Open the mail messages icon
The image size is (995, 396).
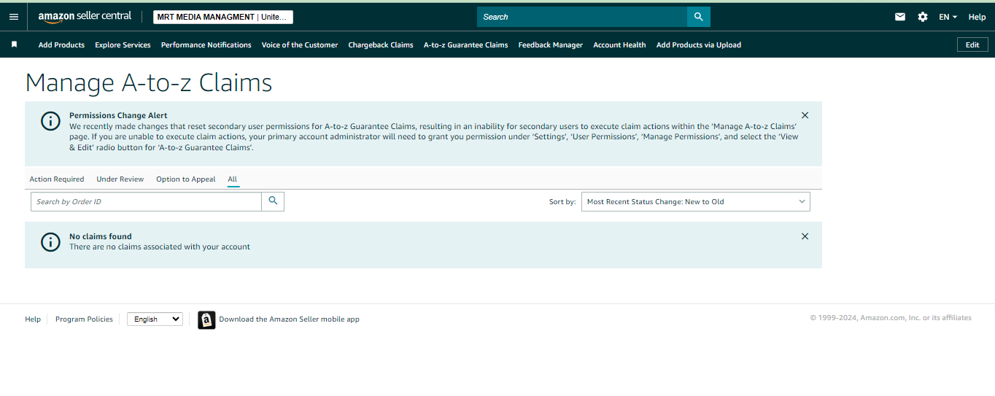[900, 17]
